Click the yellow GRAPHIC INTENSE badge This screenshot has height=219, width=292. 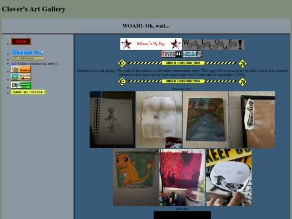(28, 92)
